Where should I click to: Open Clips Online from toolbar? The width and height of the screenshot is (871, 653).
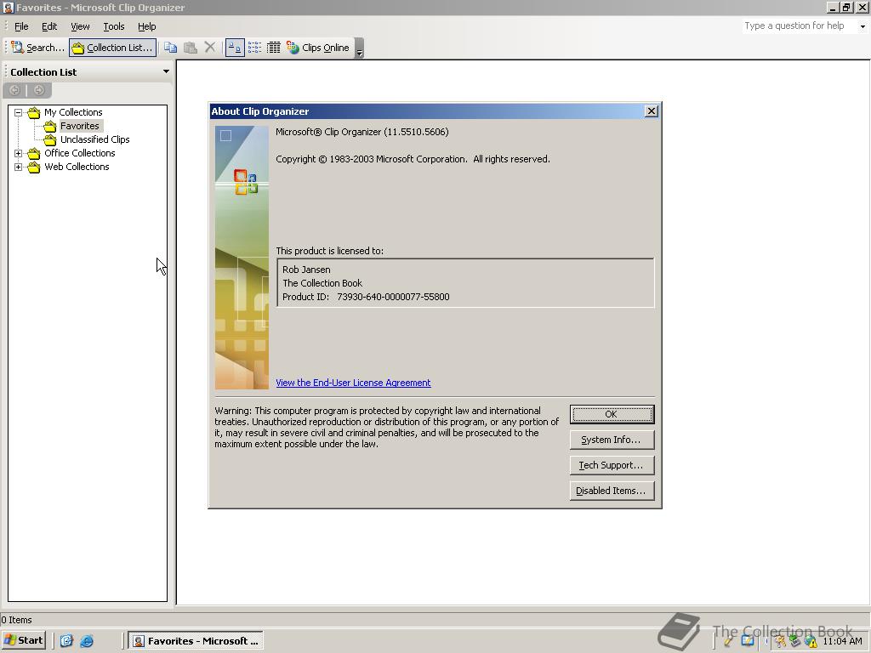tap(318, 48)
